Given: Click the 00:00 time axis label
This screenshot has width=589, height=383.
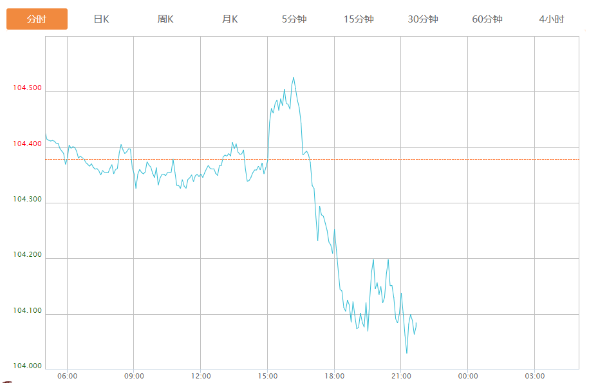Looking at the screenshot, I should tap(468, 376).
